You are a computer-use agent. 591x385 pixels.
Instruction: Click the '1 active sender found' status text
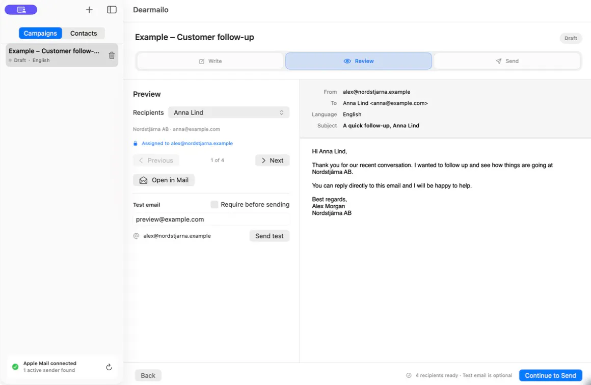tap(49, 370)
